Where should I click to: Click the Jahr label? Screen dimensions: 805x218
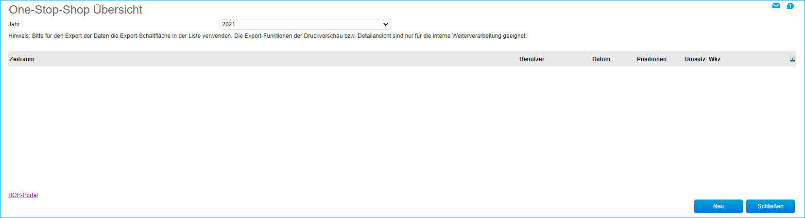click(x=14, y=24)
